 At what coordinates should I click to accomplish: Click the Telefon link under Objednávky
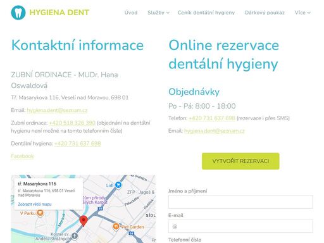pos(212,118)
